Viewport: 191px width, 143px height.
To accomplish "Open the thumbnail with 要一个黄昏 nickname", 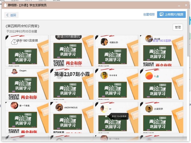I will (x=27, y=117).
